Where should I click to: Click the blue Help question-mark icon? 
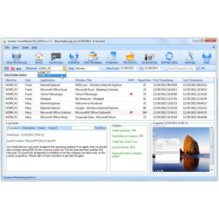click(x=206, y=58)
